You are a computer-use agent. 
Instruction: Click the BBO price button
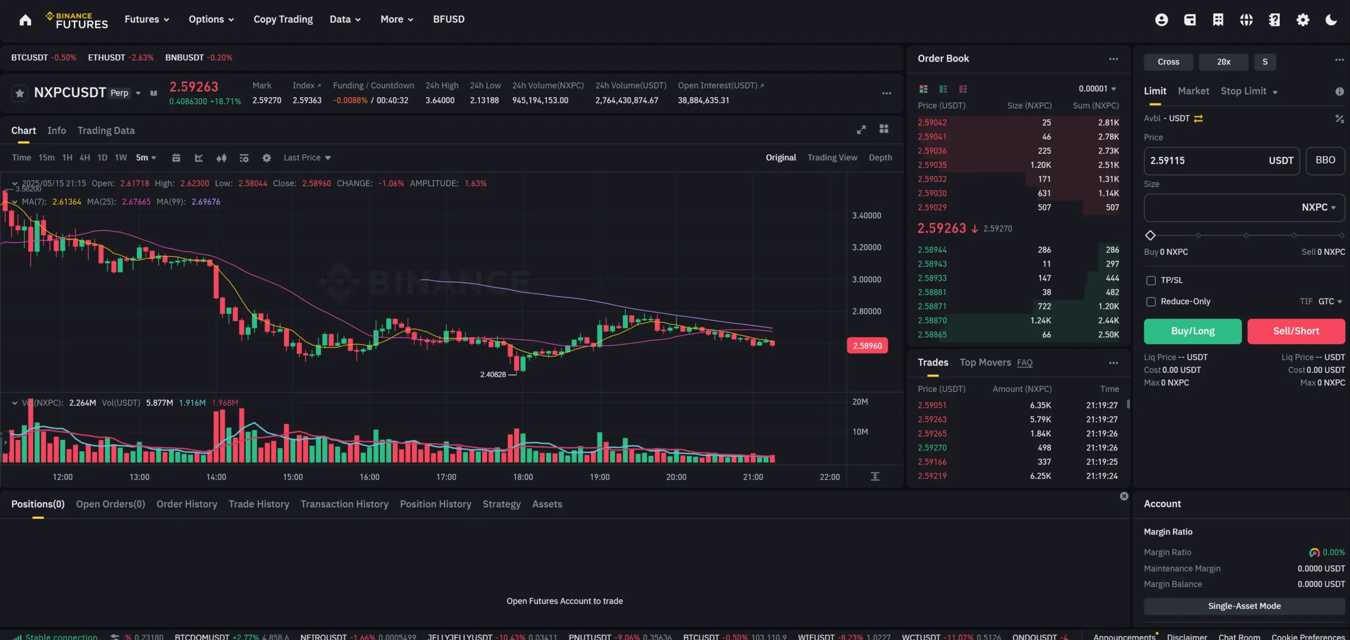point(1326,160)
